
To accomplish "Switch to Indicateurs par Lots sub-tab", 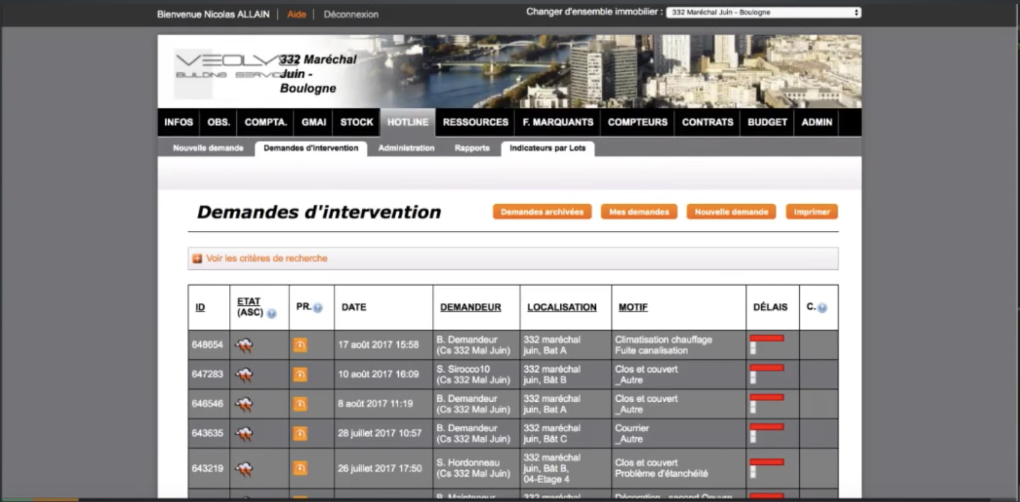I will point(548,148).
